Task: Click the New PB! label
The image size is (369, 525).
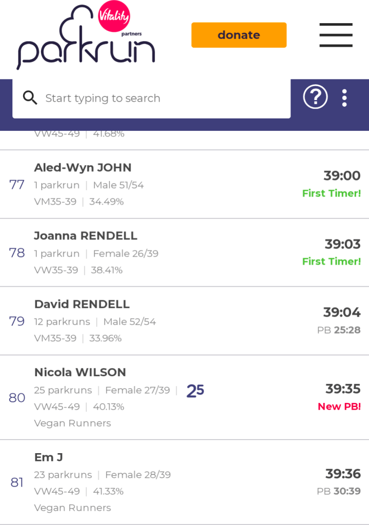Action: 339,406
